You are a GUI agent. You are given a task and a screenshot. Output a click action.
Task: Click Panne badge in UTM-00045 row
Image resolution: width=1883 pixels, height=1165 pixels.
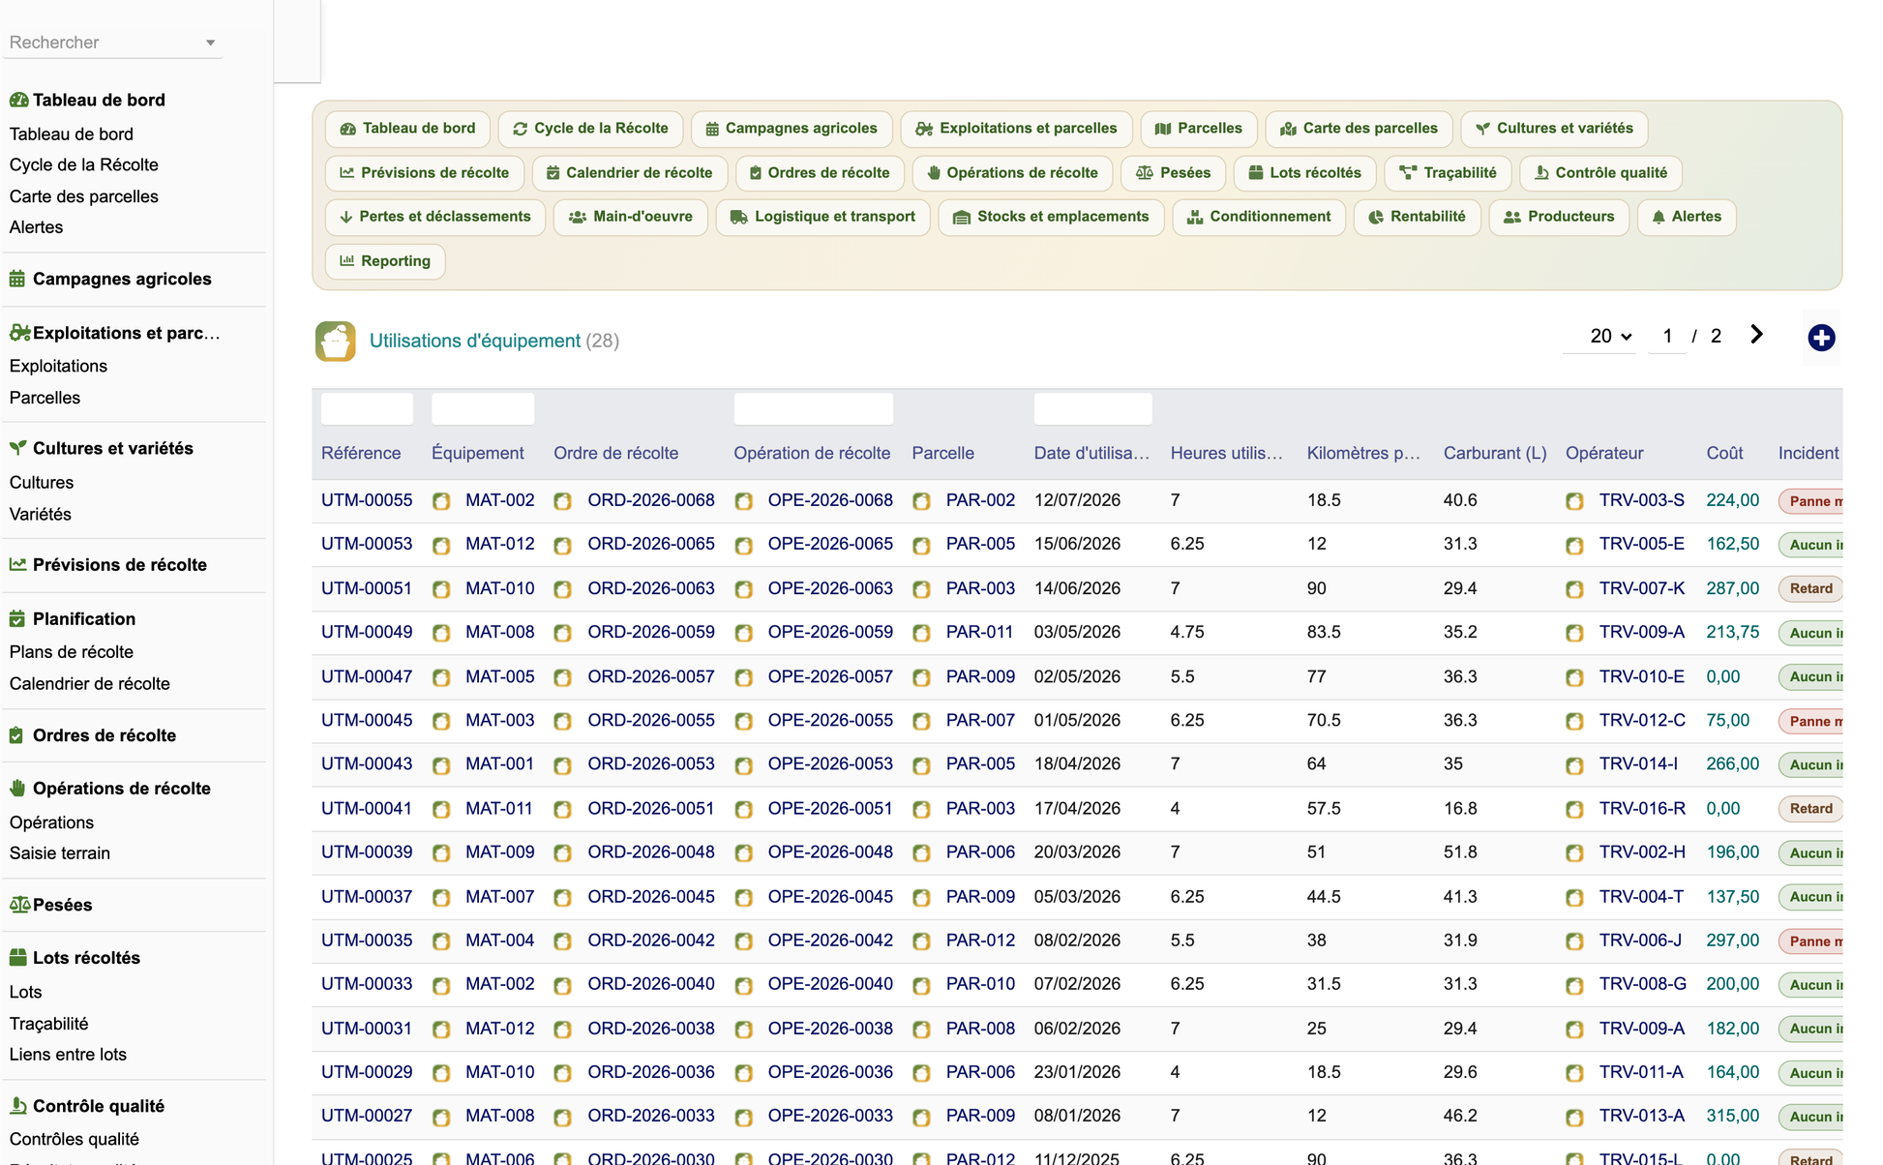tap(1809, 721)
